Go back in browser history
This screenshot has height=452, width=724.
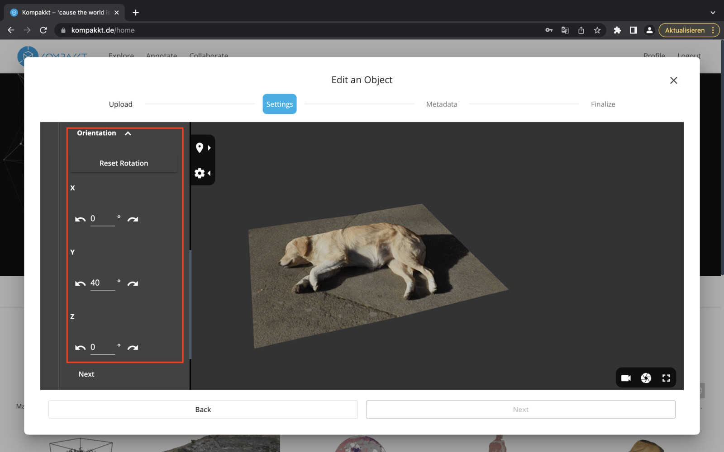click(x=11, y=30)
